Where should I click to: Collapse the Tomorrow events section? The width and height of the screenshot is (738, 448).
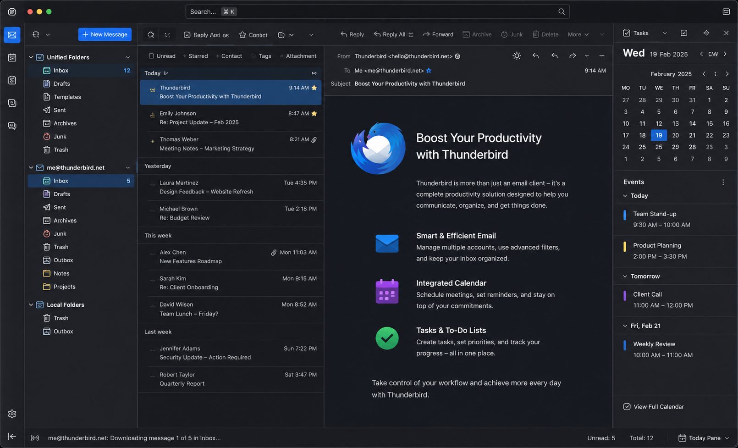pyautogui.click(x=625, y=277)
